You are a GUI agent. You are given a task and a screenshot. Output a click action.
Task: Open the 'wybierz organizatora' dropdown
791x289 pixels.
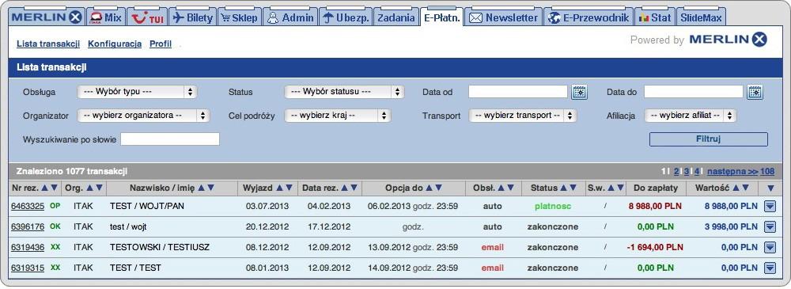143,116
